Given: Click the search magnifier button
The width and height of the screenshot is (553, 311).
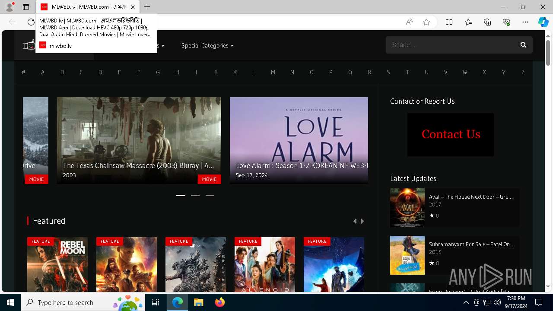Looking at the screenshot, I should point(523,45).
